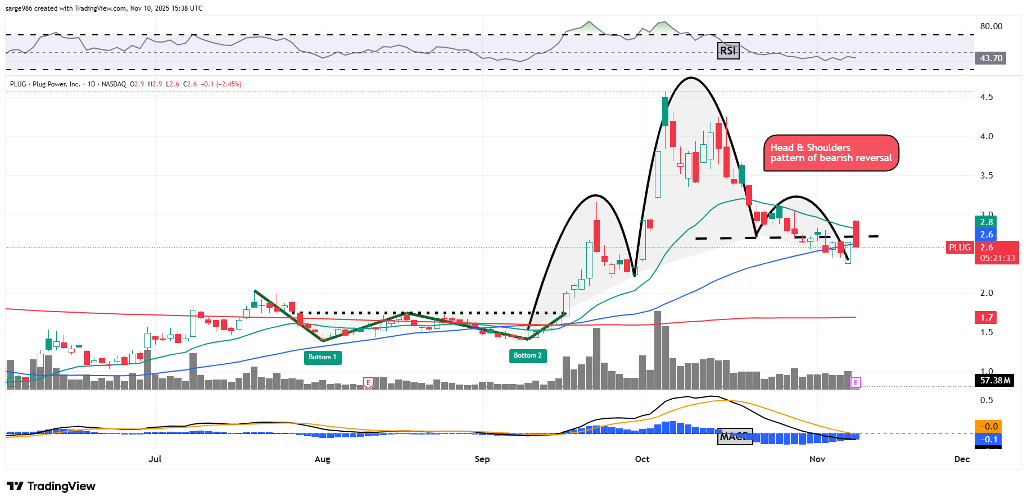Click the green 2.8 moving average price tag
Image resolution: width=1027 pixels, height=503 pixels.
(986, 222)
